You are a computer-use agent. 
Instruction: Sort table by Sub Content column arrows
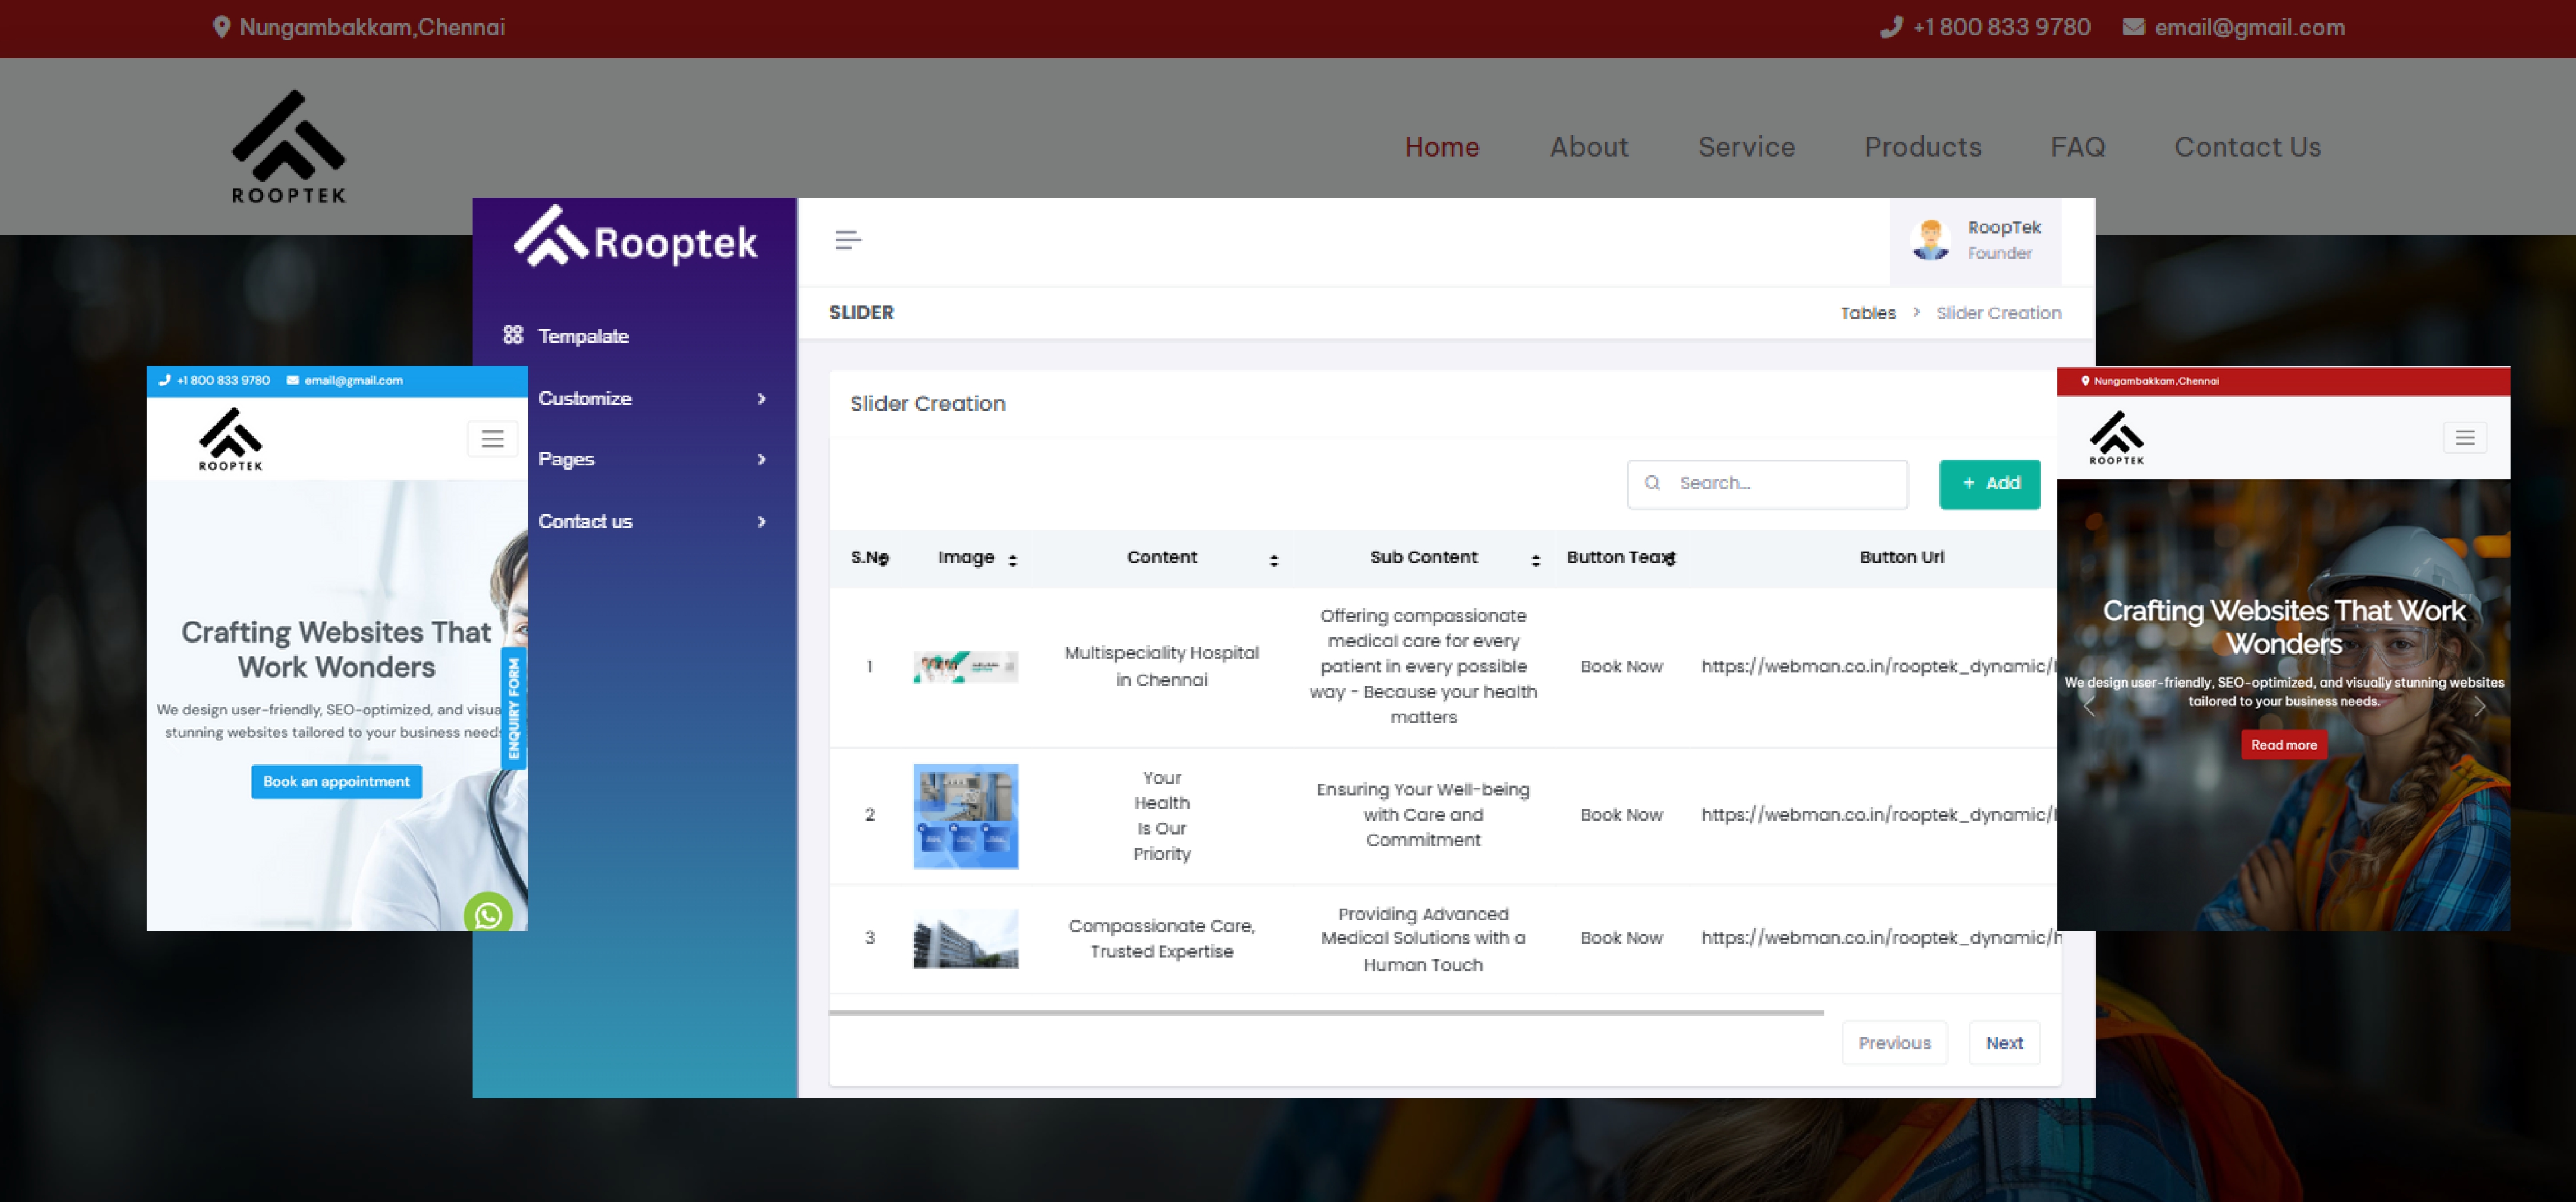[1535, 560]
